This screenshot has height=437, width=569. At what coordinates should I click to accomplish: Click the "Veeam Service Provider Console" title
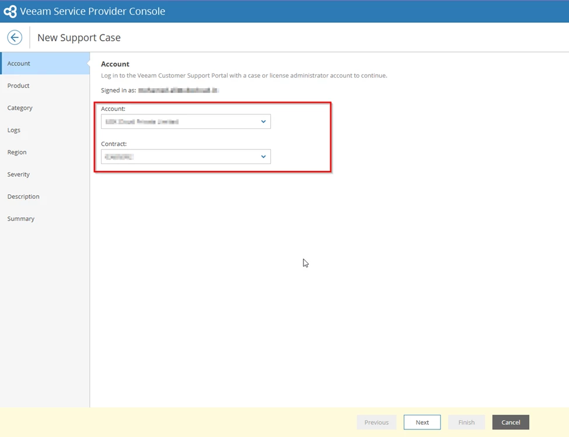tap(93, 11)
